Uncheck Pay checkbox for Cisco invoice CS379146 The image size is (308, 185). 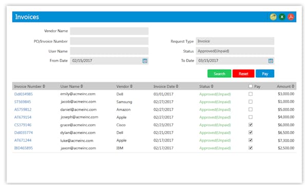[251, 125]
